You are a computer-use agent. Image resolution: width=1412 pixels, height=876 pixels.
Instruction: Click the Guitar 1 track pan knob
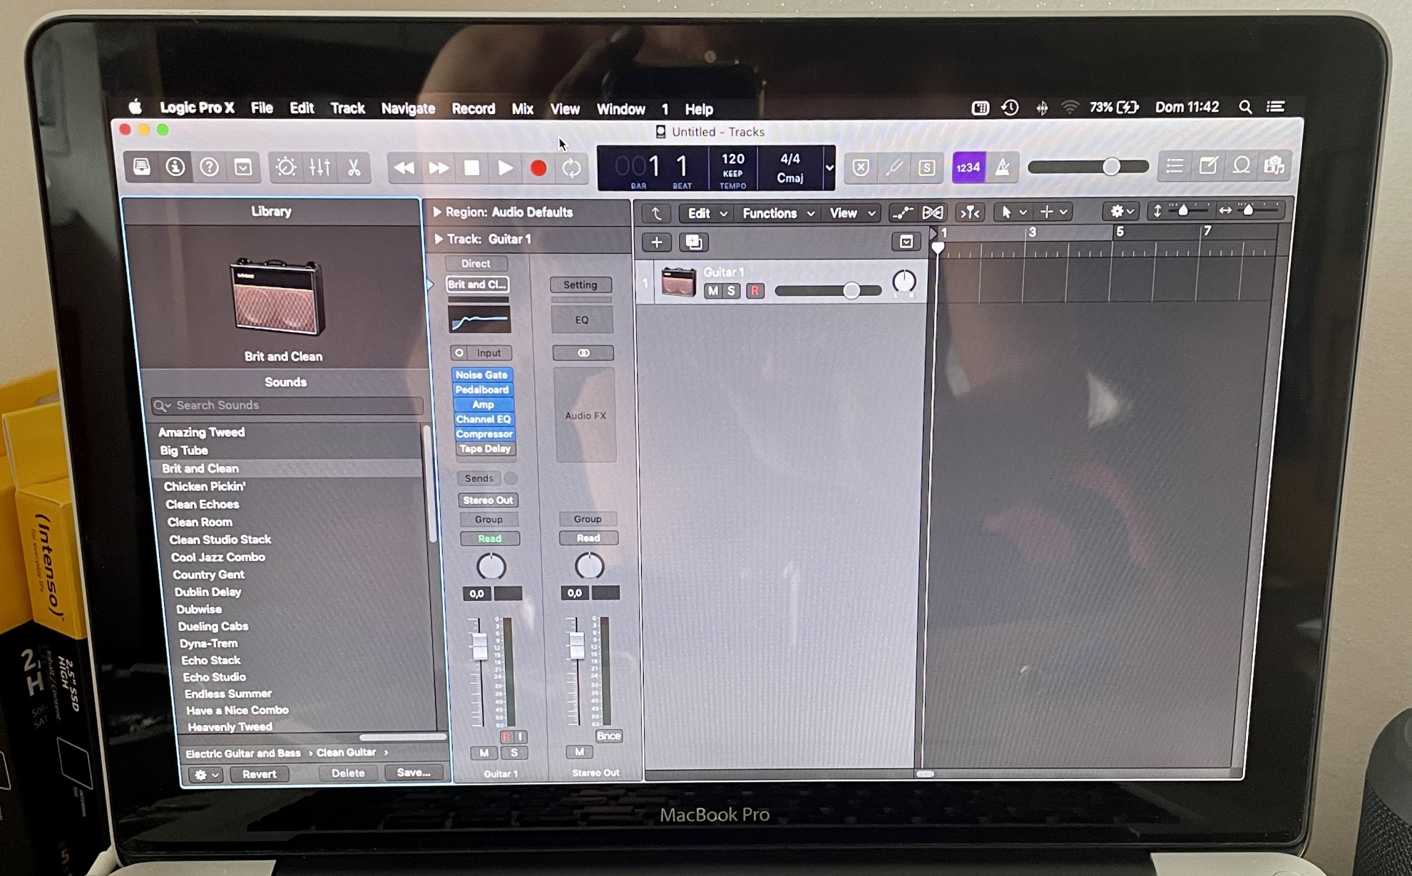pos(904,282)
